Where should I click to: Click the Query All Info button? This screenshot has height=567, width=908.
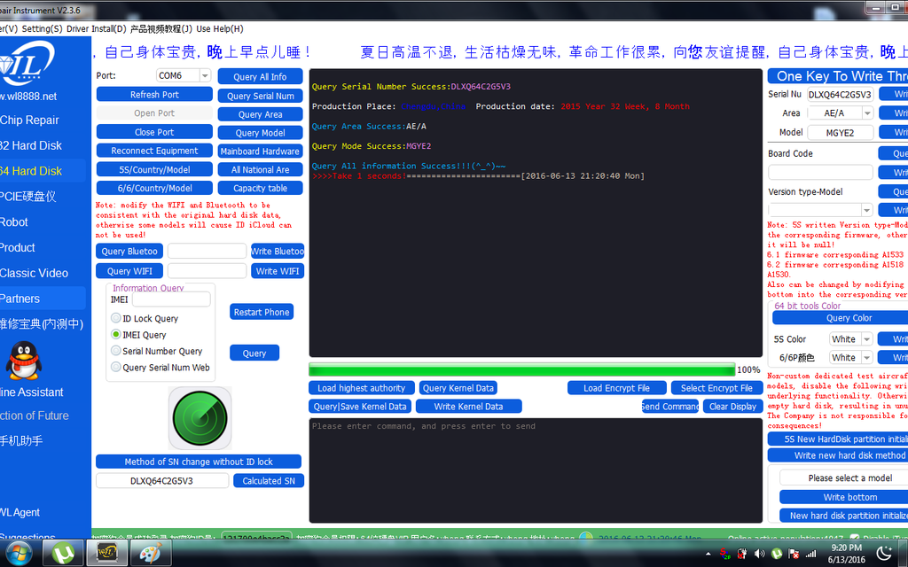coord(260,77)
